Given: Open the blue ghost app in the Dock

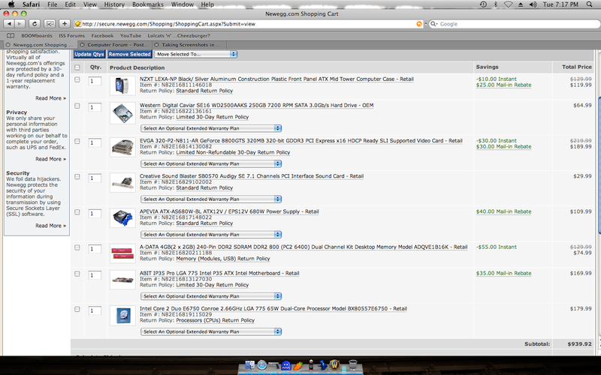Looking at the screenshot, I should 286,365.
